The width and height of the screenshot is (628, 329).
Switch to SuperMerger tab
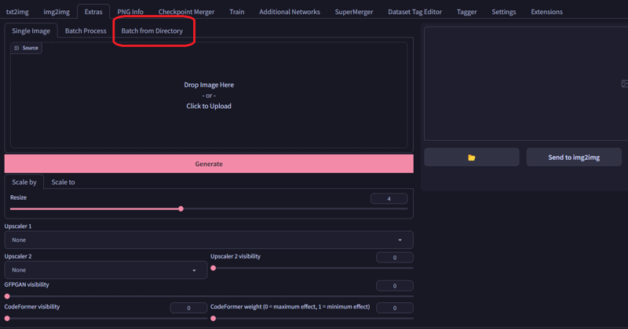click(x=354, y=12)
